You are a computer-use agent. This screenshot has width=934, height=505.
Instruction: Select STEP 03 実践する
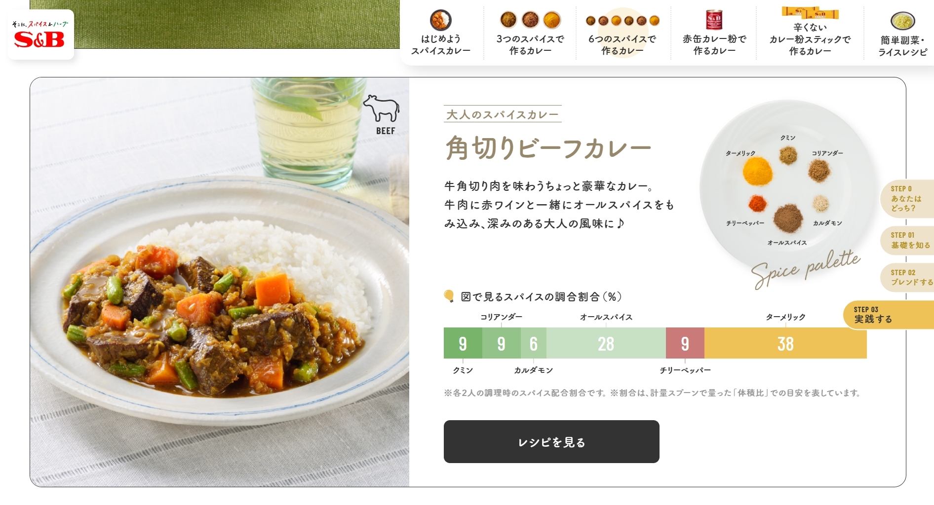click(889, 315)
